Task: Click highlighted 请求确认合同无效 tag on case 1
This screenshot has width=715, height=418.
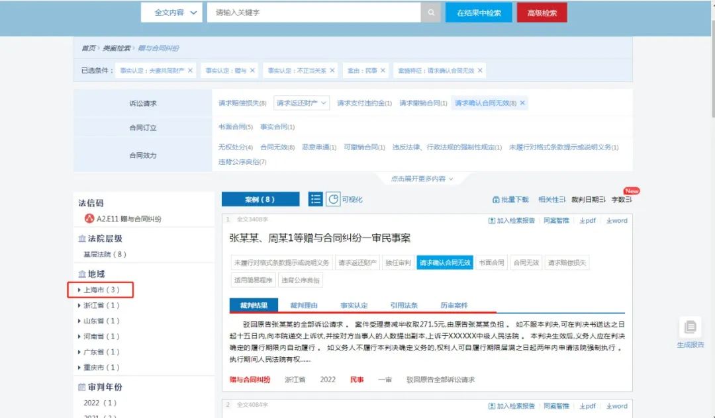Action: (445, 263)
